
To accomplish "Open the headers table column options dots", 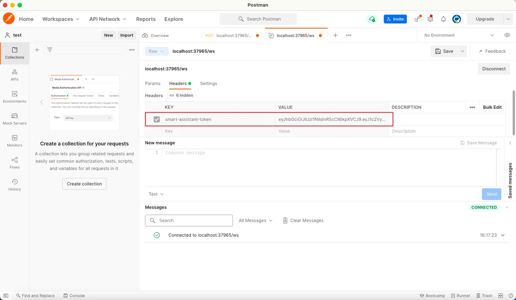I will [472, 107].
